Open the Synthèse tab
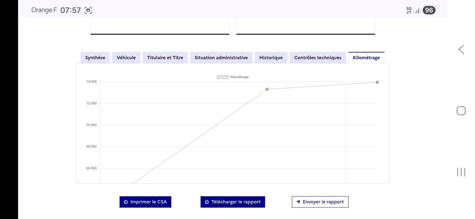This screenshot has height=219, width=475. click(95, 58)
